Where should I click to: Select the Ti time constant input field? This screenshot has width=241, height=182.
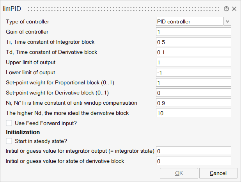[x=193, y=42]
